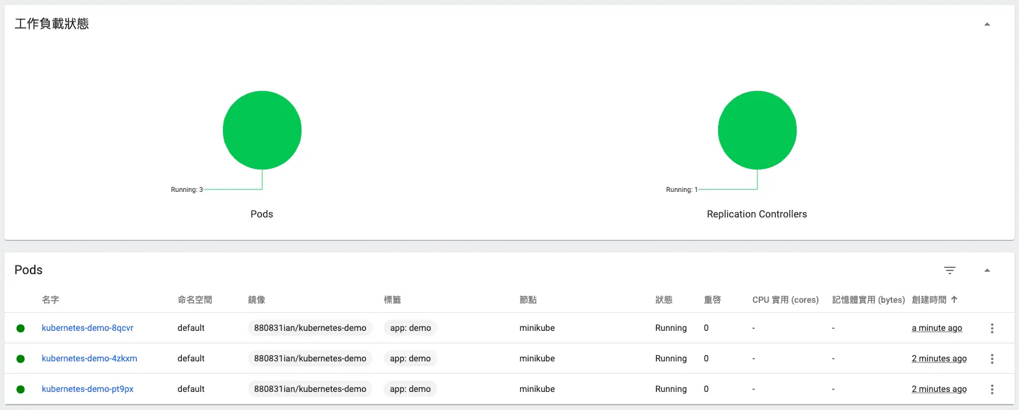Collapse the Pods list card
This screenshot has width=1019, height=410.
pos(987,270)
